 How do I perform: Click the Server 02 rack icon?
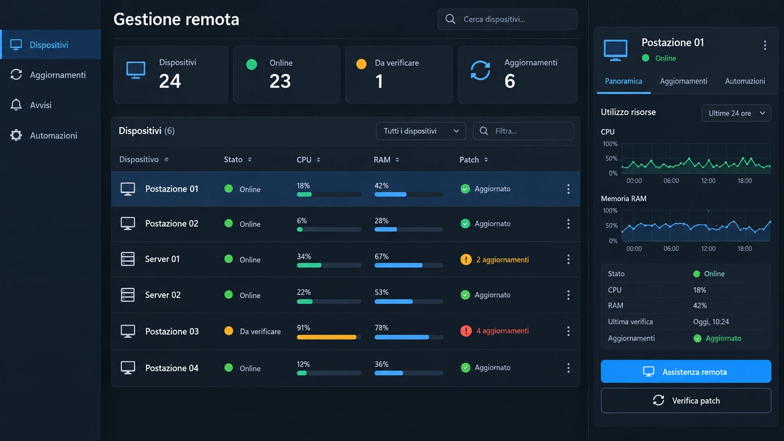click(128, 294)
